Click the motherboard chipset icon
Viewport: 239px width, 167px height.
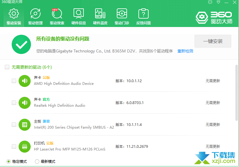coord(25,125)
